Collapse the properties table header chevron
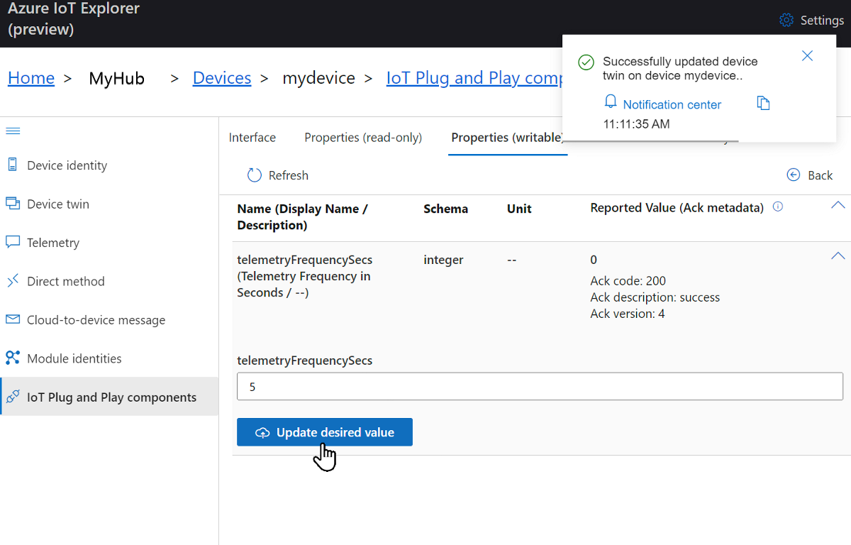Screen dimensions: 851x545 click(x=838, y=204)
